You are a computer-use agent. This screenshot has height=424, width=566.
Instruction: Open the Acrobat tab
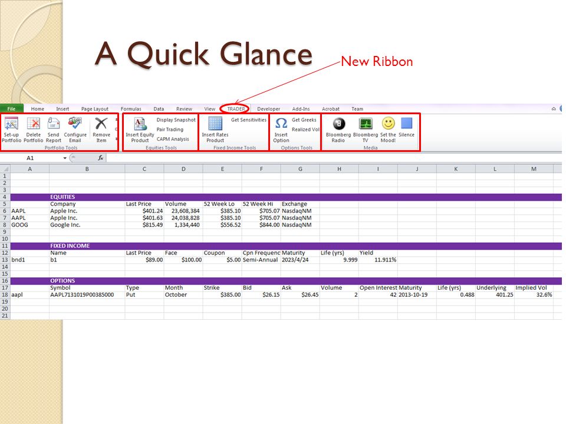pyautogui.click(x=331, y=109)
